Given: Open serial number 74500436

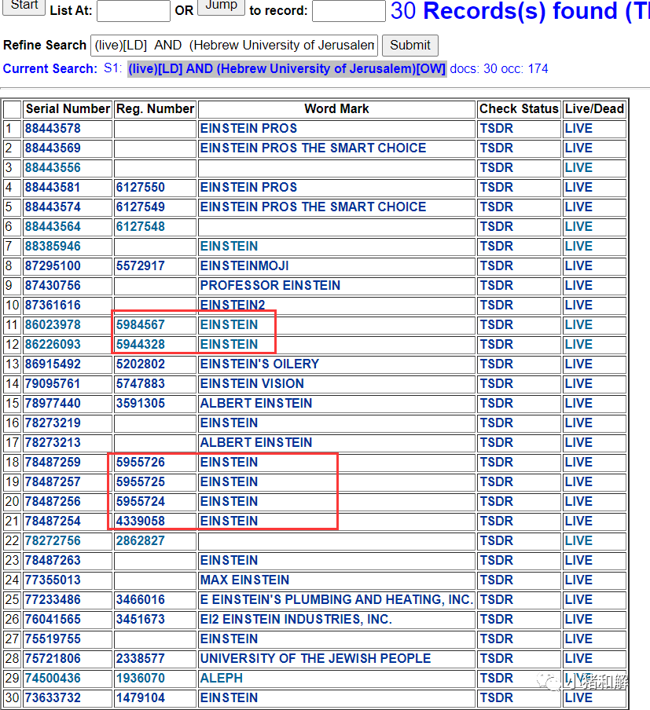Looking at the screenshot, I should click(53, 678).
